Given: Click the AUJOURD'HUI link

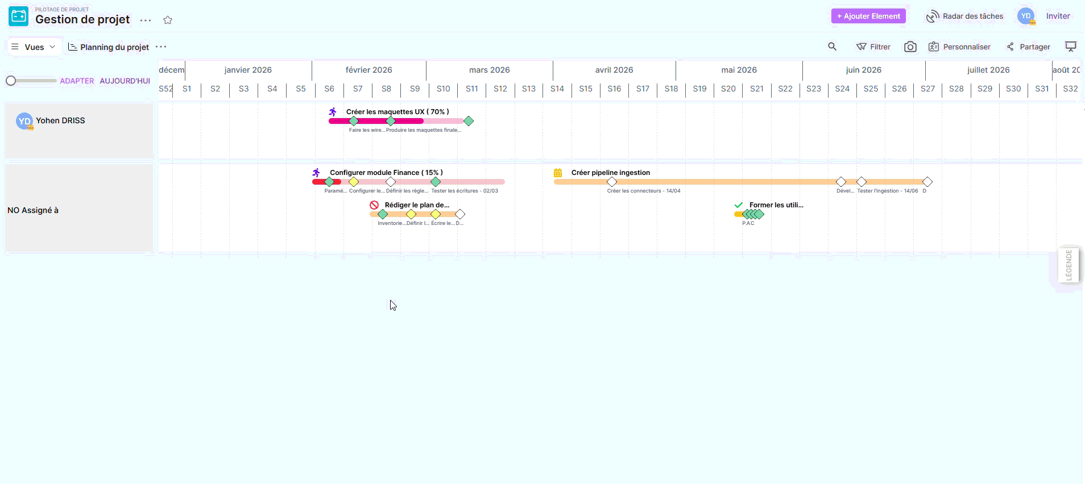Looking at the screenshot, I should pos(125,81).
